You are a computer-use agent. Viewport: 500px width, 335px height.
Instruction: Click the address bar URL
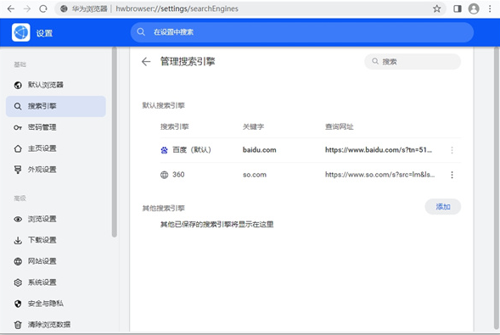coord(177,8)
